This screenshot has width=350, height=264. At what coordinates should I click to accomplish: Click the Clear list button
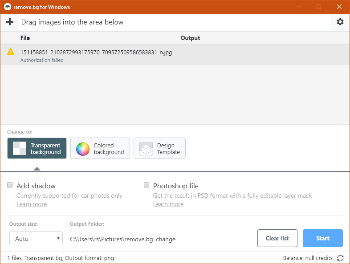277,238
